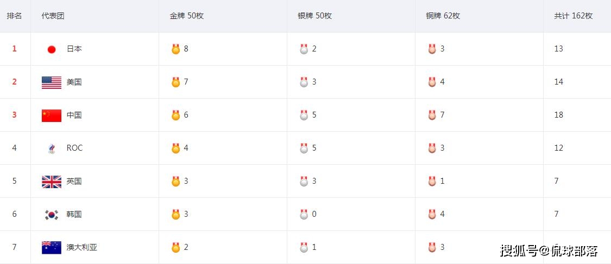Click the ROC team name text
611x264 pixels.
(x=74, y=148)
